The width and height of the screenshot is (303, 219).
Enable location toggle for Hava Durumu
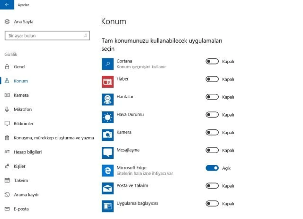(212, 115)
